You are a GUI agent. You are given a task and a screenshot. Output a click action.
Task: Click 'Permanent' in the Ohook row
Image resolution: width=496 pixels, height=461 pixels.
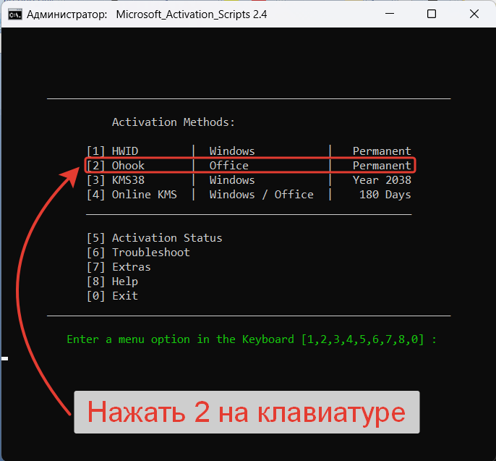pyautogui.click(x=382, y=166)
